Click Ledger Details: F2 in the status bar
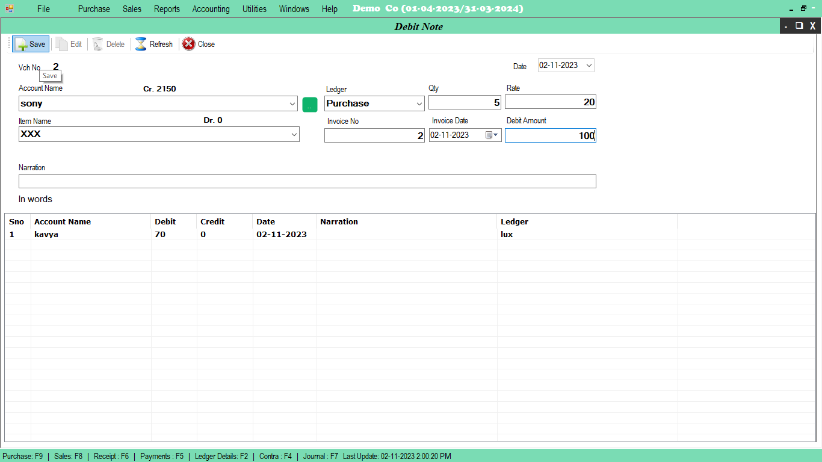Screen dimensions: 822x462 pos(220,456)
